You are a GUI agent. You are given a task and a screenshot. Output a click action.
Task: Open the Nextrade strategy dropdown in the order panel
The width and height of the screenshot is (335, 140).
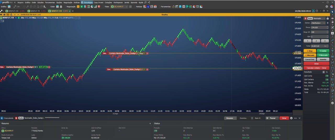[x=319, y=19]
